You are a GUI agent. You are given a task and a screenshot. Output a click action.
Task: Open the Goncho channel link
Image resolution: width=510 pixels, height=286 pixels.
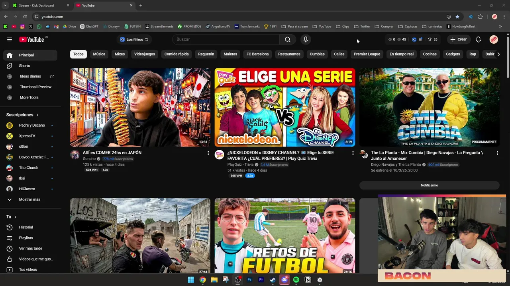click(x=89, y=159)
